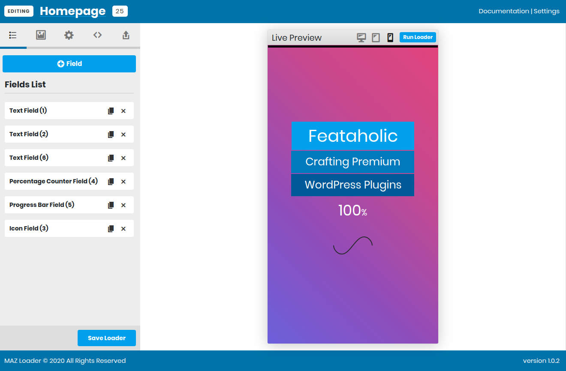
Task: Duplicate Text Field (2)
Action: (111, 135)
